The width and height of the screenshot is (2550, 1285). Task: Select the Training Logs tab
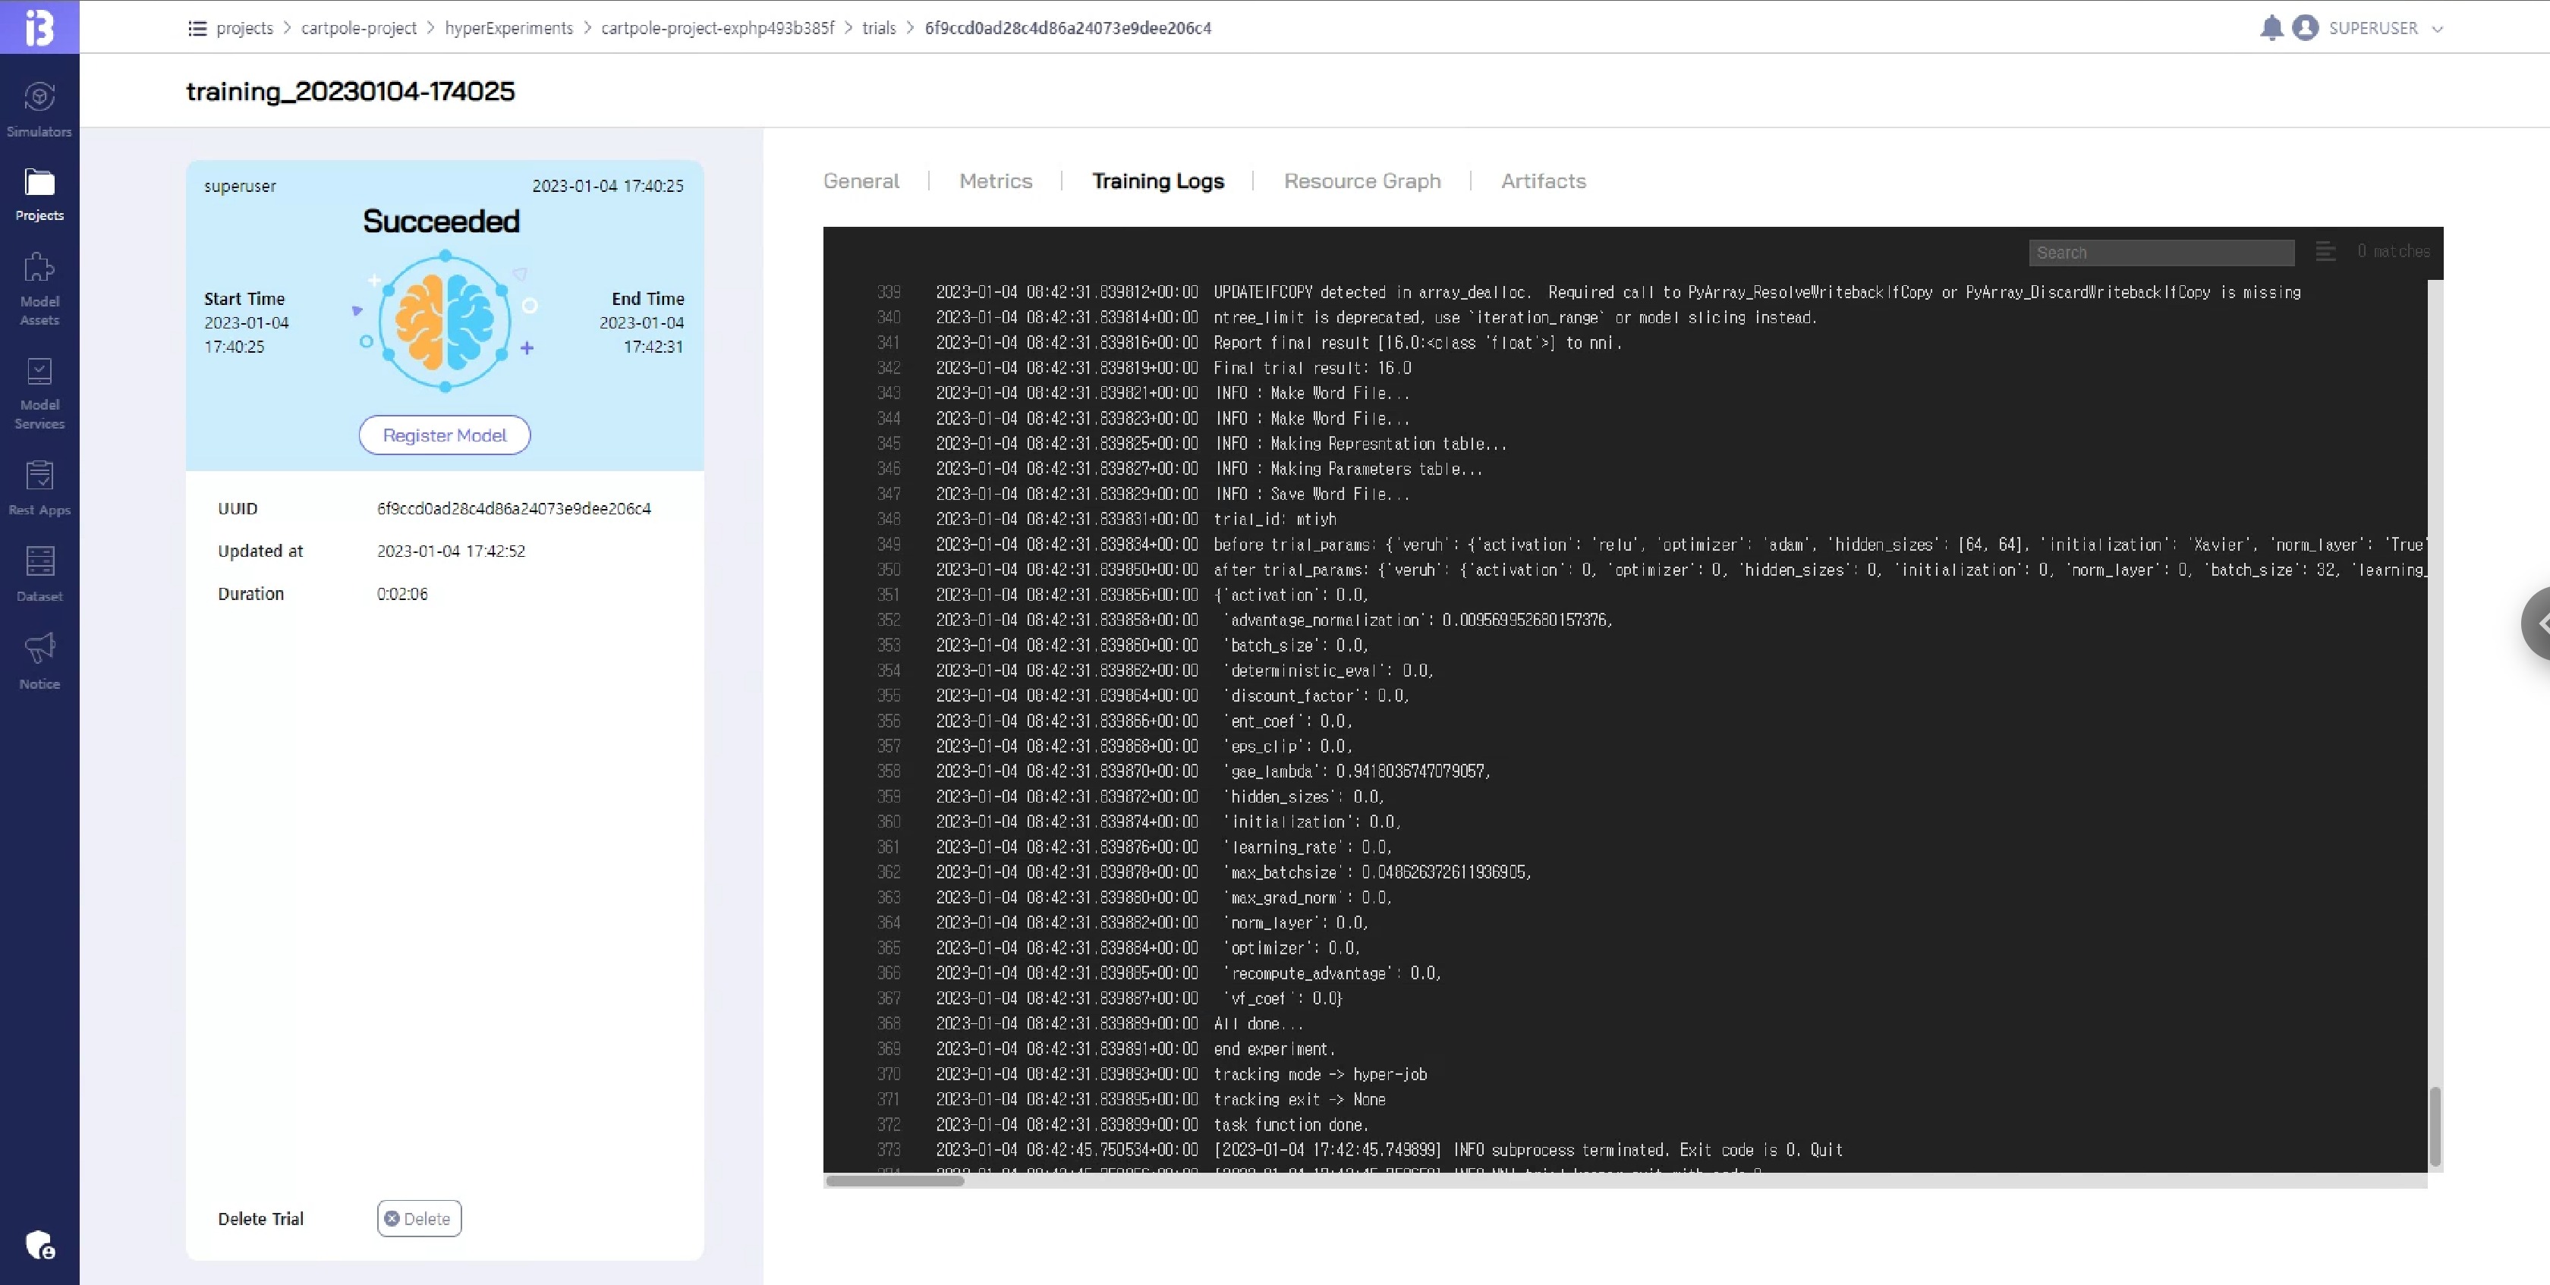pos(1158,181)
